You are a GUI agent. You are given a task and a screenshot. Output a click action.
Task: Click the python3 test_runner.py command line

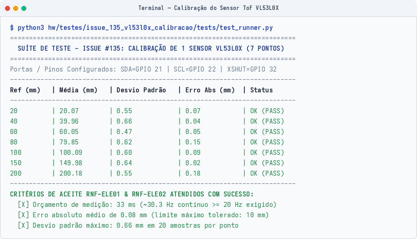[x=141, y=28]
